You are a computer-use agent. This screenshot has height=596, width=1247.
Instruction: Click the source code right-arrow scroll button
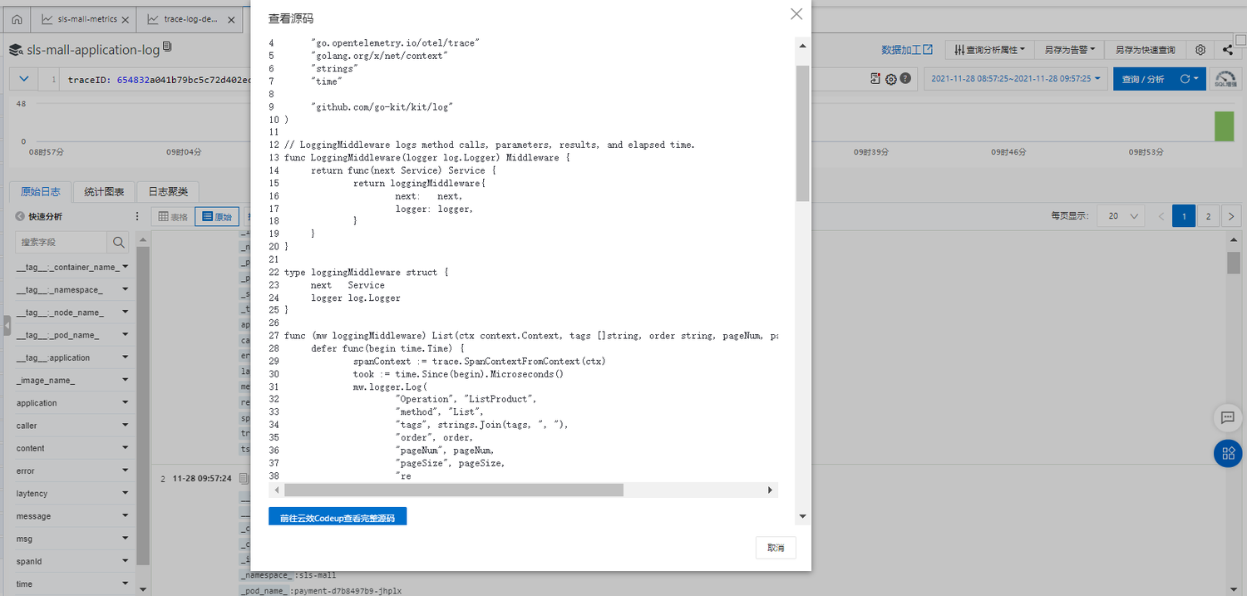click(x=771, y=490)
